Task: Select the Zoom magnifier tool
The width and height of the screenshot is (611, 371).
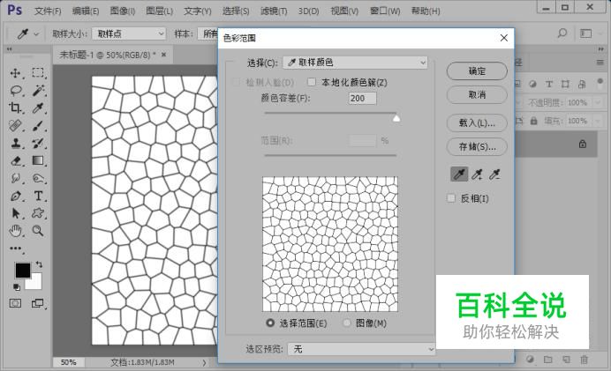Action: [x=38, y=231]
